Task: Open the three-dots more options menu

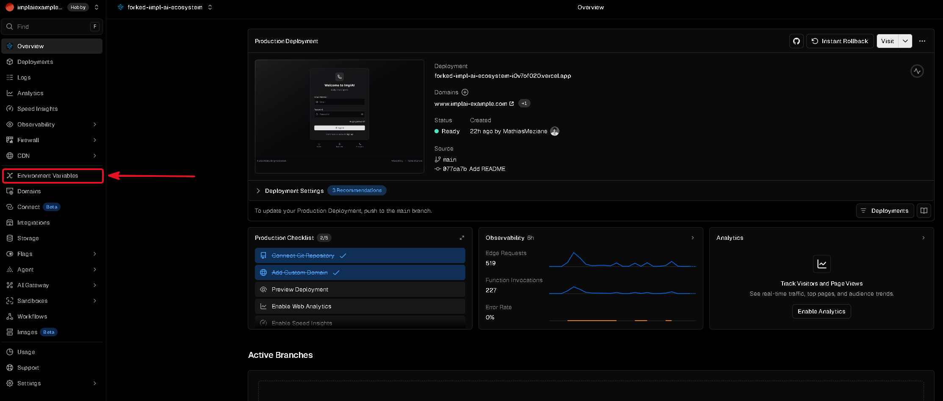Action: (x=922, y=41)
